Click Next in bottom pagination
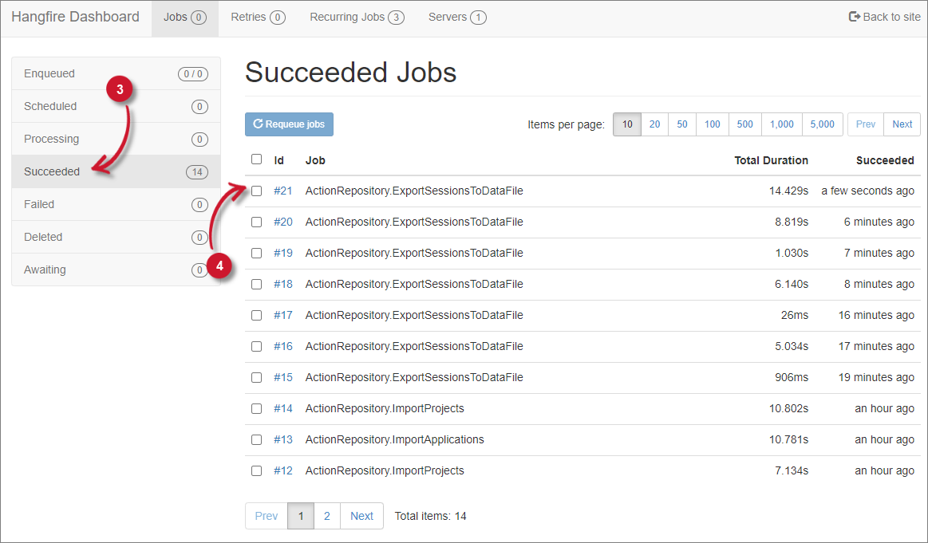The width and height of the screenshot is (928, 543). (361, 516)
